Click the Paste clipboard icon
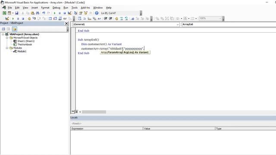This screenshot has width=276, height=155. point(33,13)
